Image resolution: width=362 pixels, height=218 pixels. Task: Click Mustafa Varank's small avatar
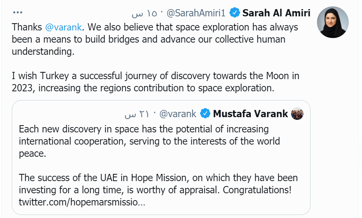pyautogui.click(x=297, y=114)
